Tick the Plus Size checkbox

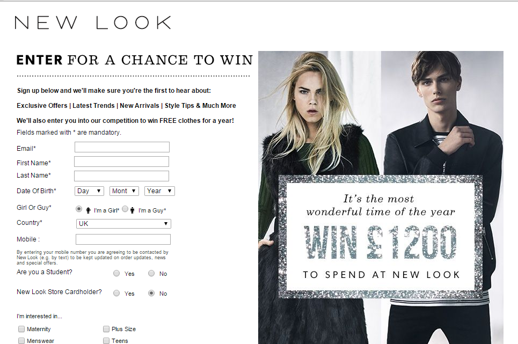[x=106, y=329]
